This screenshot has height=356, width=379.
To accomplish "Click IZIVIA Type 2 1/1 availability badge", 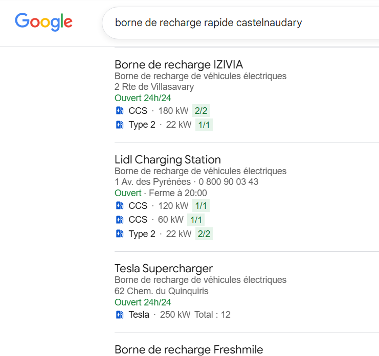I will point(204,125).
